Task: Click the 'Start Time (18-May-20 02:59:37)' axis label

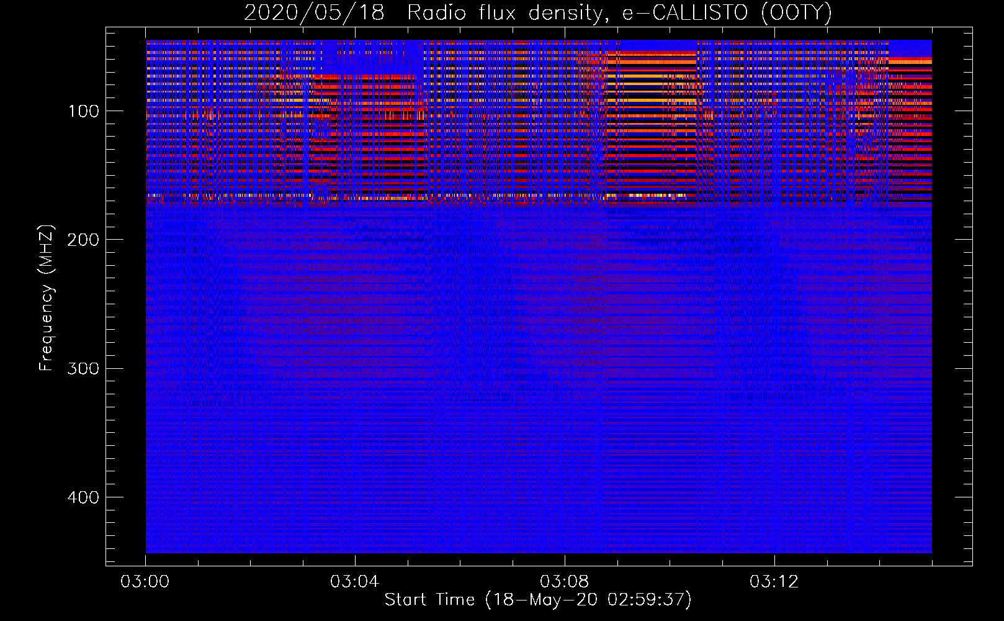Action: click(538, 600)
